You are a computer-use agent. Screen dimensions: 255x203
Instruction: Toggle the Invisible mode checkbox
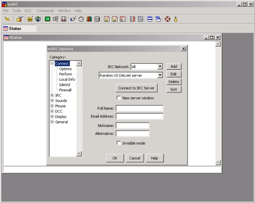119,143
